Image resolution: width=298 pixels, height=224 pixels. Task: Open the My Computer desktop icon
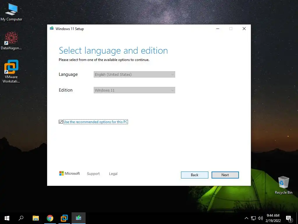[x=11, y=12]
